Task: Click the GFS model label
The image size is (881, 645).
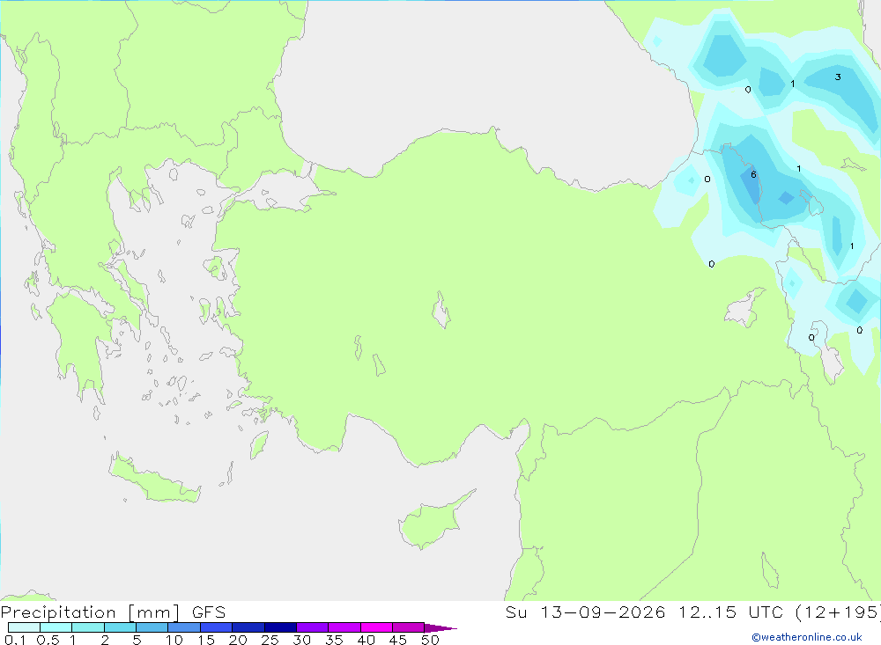Action: click(x=209, y=612)
